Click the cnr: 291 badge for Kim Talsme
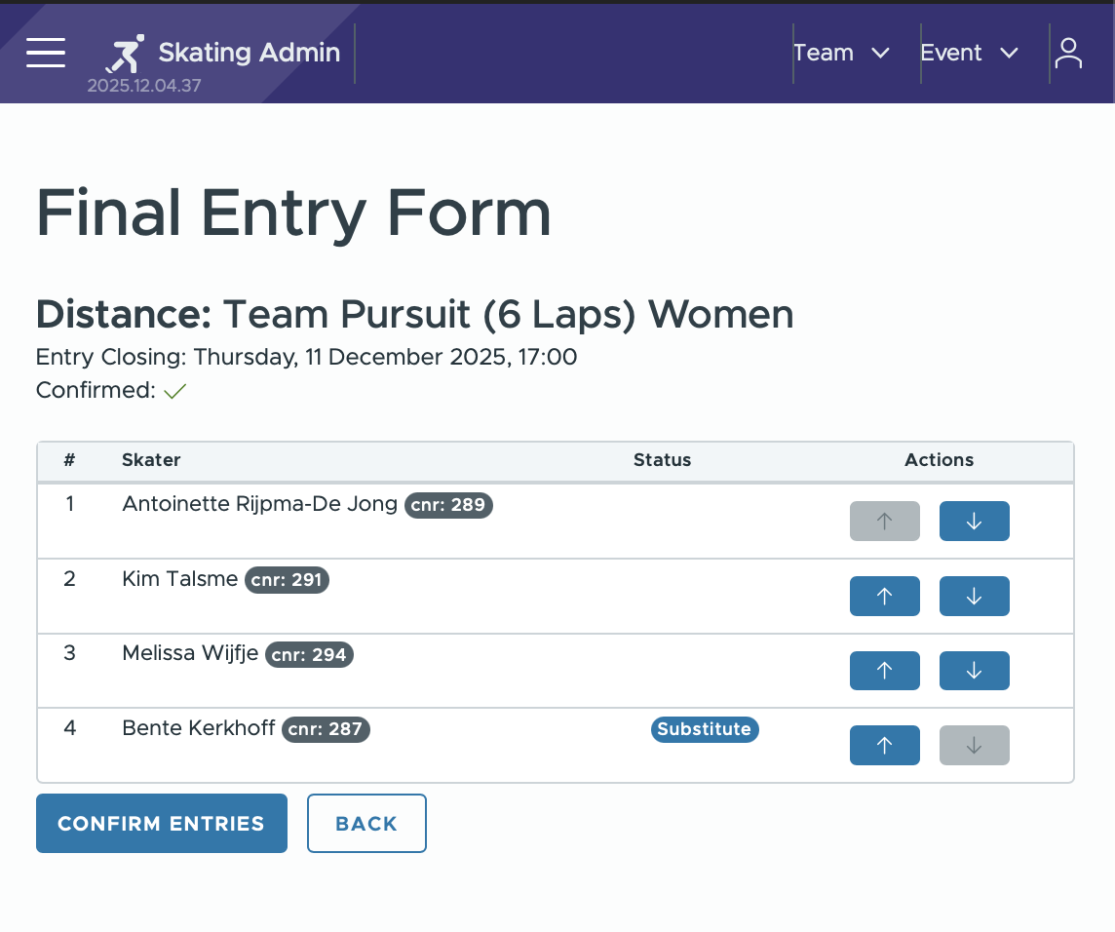The image size is (1115, 932). click(287, 579)
